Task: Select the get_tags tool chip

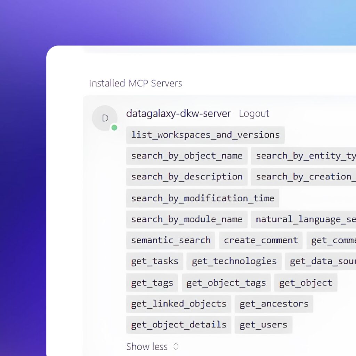Action: click(152, 283)
